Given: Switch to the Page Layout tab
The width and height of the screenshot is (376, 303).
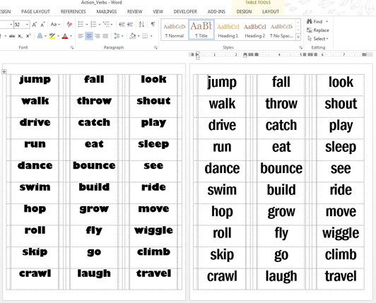Looking at the screenshot, I should point(35,11).
